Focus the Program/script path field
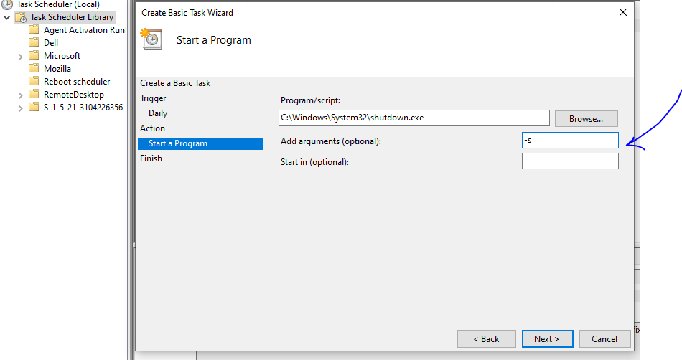682x360 pixels. [x=414, y=118]
